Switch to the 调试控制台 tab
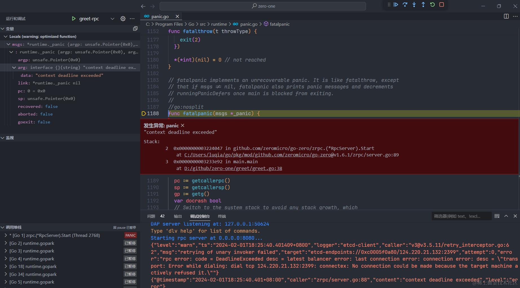 [x=200, y=216]
